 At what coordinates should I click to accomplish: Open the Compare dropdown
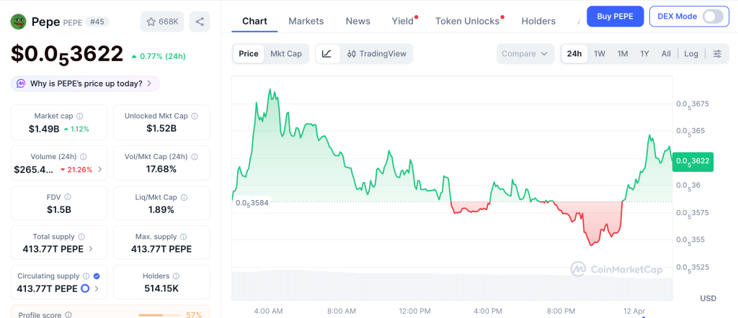pos(525,54)
